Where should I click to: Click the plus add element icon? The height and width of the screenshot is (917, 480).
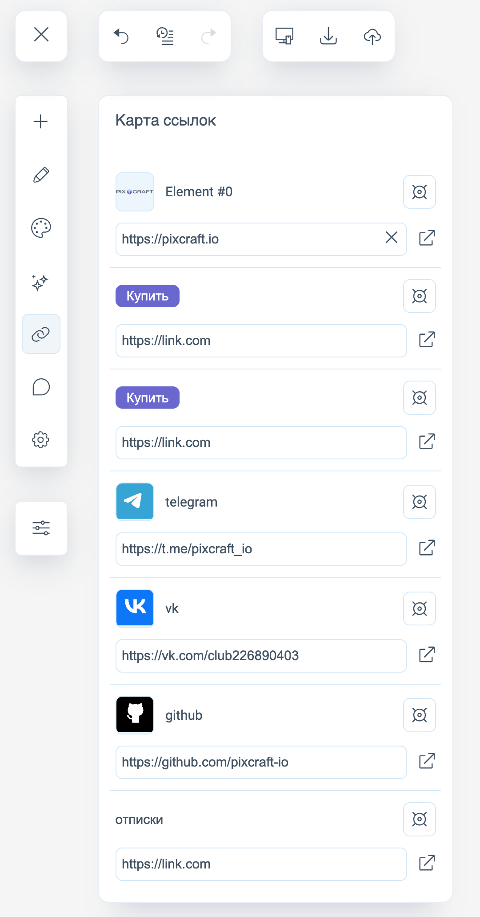tap(41, 122)
